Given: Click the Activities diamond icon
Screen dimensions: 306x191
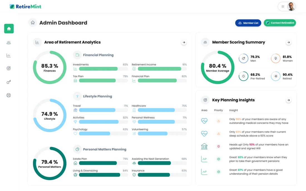Looking at the screenshot, I should 75,122.
